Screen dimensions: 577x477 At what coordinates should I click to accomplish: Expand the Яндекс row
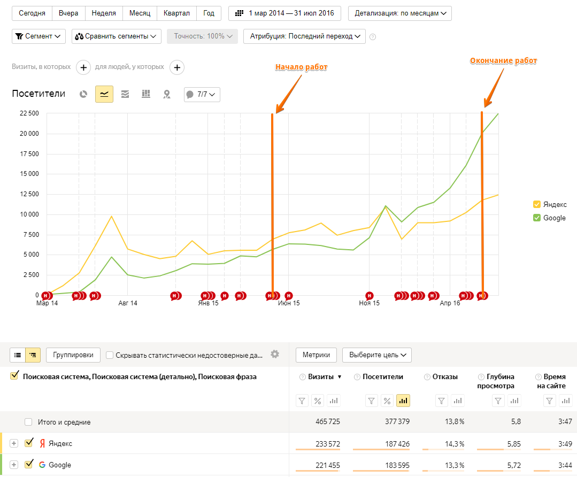(x=13, y=443)
